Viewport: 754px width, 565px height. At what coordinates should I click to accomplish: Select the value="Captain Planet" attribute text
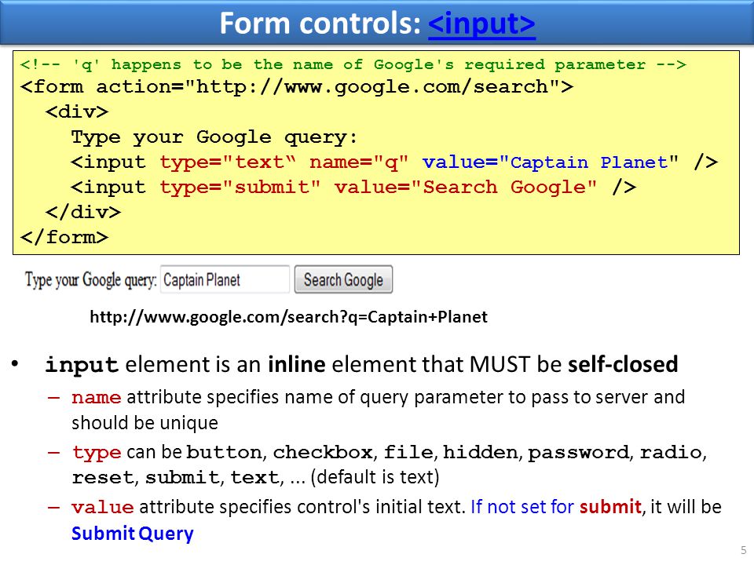click(x=551, y=162)
